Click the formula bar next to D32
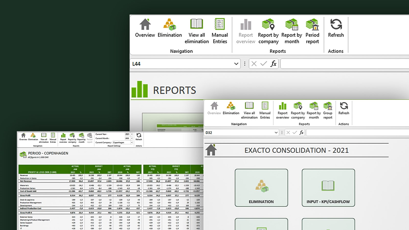This screenshot has width=409, height=230. pyautogui.click(x=358, y=132)
